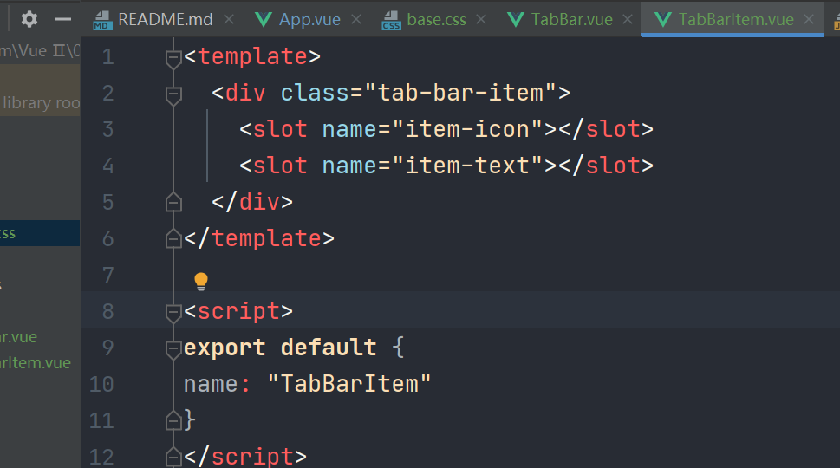Click line number 10 in gutter
Viewport: 840px width, 468px height.
[101, 385]
